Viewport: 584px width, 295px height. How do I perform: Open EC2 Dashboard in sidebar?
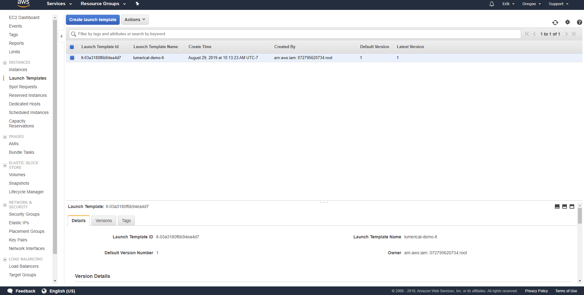point(24,17)
